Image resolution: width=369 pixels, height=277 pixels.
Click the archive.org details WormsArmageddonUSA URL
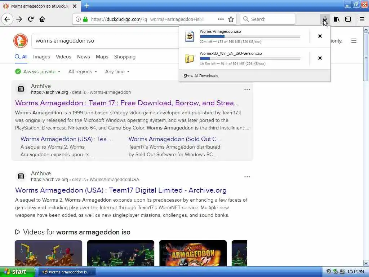[85, 180]
